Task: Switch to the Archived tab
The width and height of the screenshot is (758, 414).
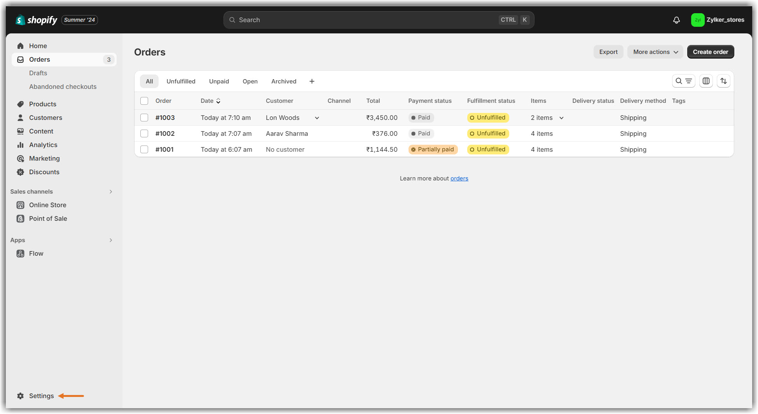Action: click(283, 81)
